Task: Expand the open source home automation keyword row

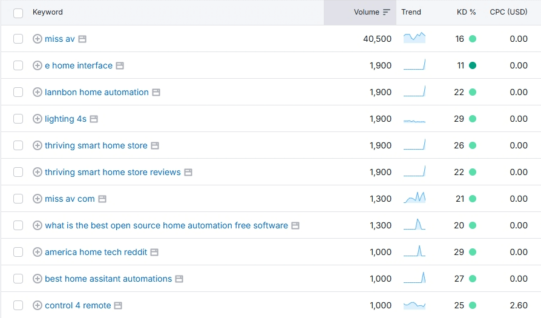Action: tap(37, 225)
